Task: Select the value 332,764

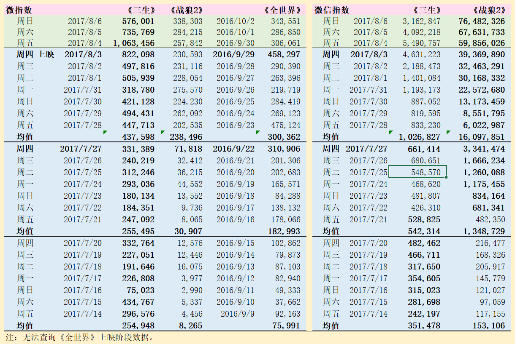Action: click(x=138, y=243)
